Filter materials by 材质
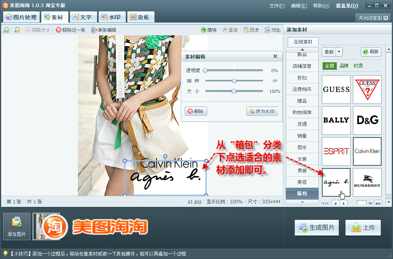Screen dimensions: 393x259 tap(358, 66)
